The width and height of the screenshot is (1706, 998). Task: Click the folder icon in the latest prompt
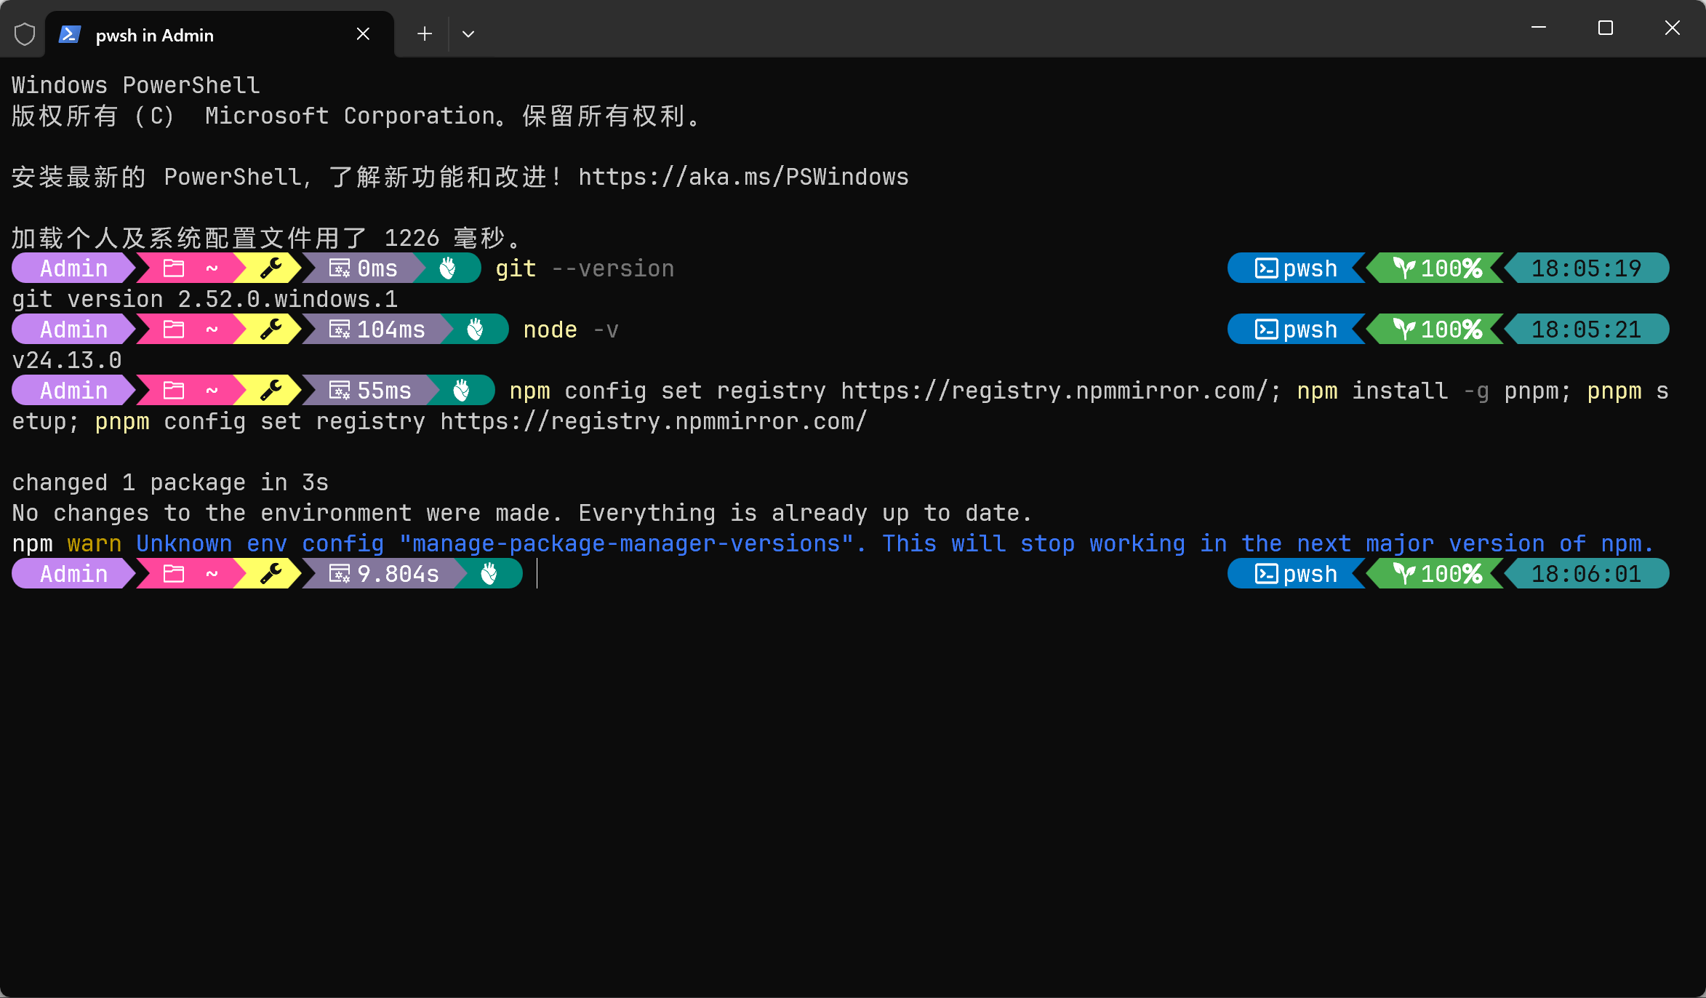(x=174, y=574)
